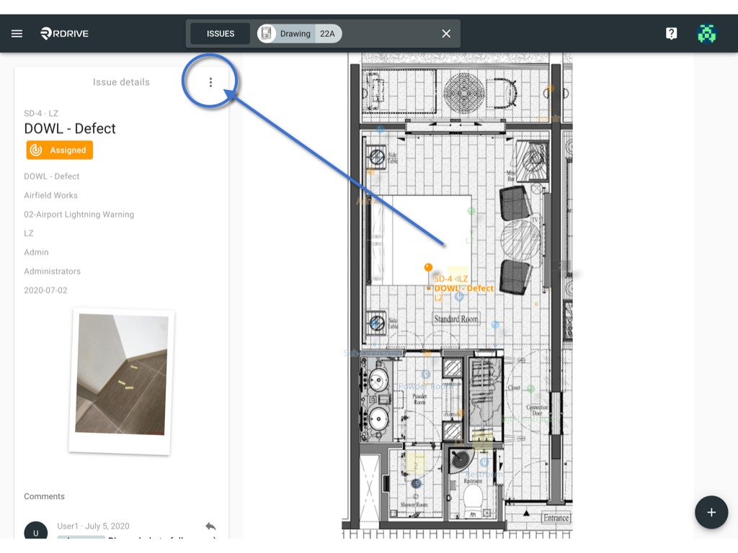Select the ISSUES filter button
The width and height of the screenshot is (738, 553).
coord(221,33)
